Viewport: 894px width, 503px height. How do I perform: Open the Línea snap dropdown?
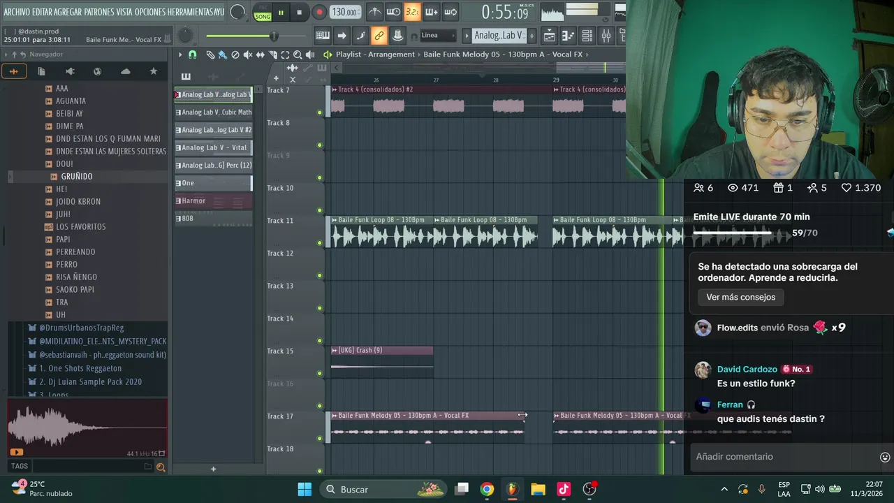pyautogui.click(x=438, y=36)
